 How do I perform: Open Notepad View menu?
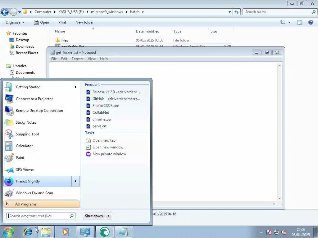(92, 59)
